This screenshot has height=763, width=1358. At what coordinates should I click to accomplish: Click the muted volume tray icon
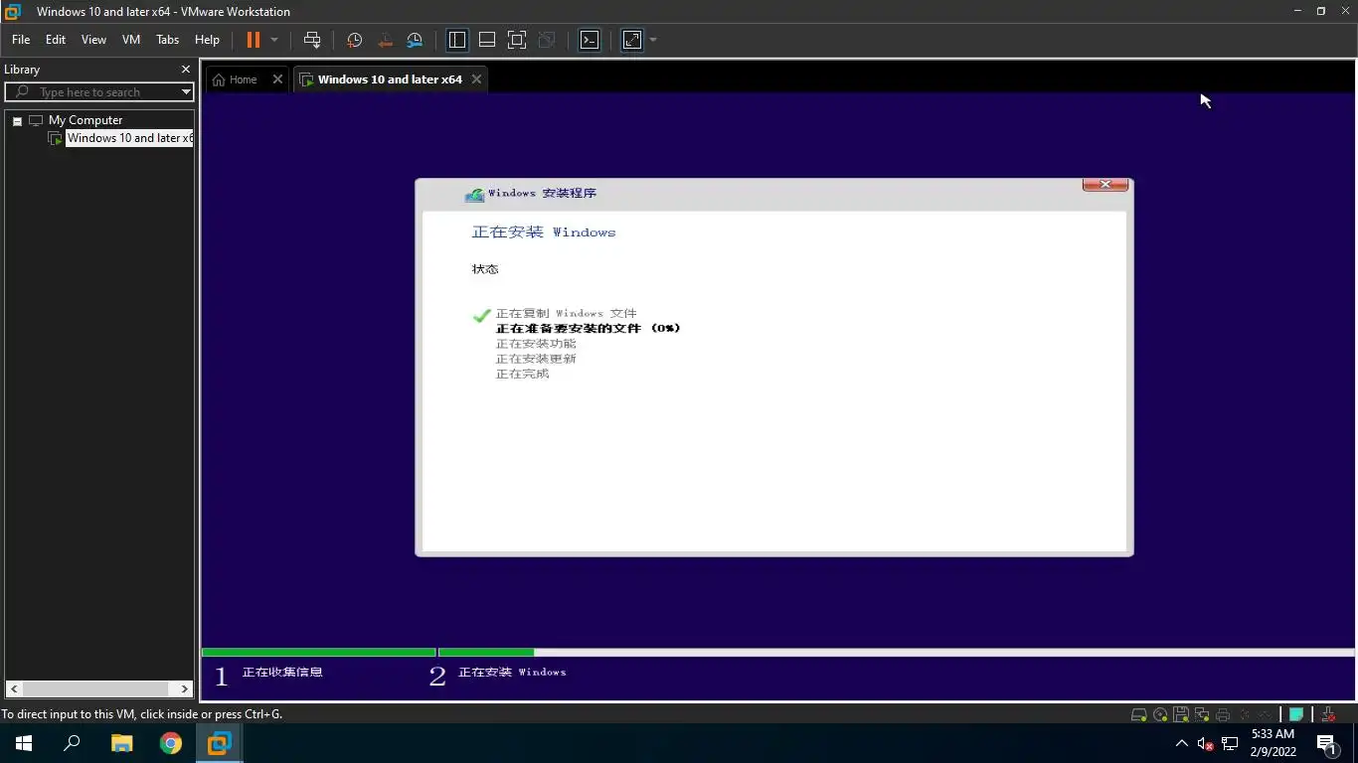coord(1205,743)
